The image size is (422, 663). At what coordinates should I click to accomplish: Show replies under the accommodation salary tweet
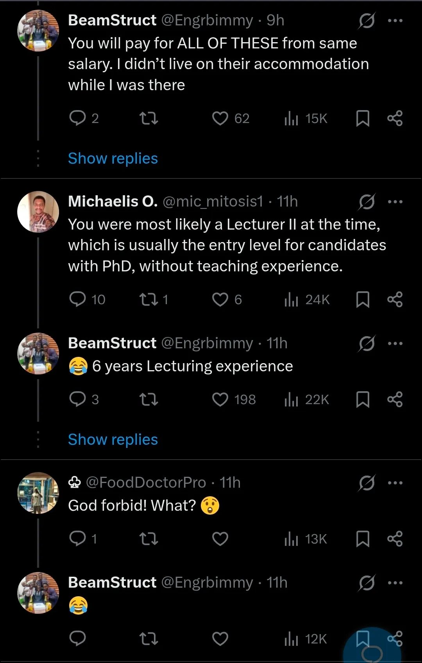[x=113, y=159]
